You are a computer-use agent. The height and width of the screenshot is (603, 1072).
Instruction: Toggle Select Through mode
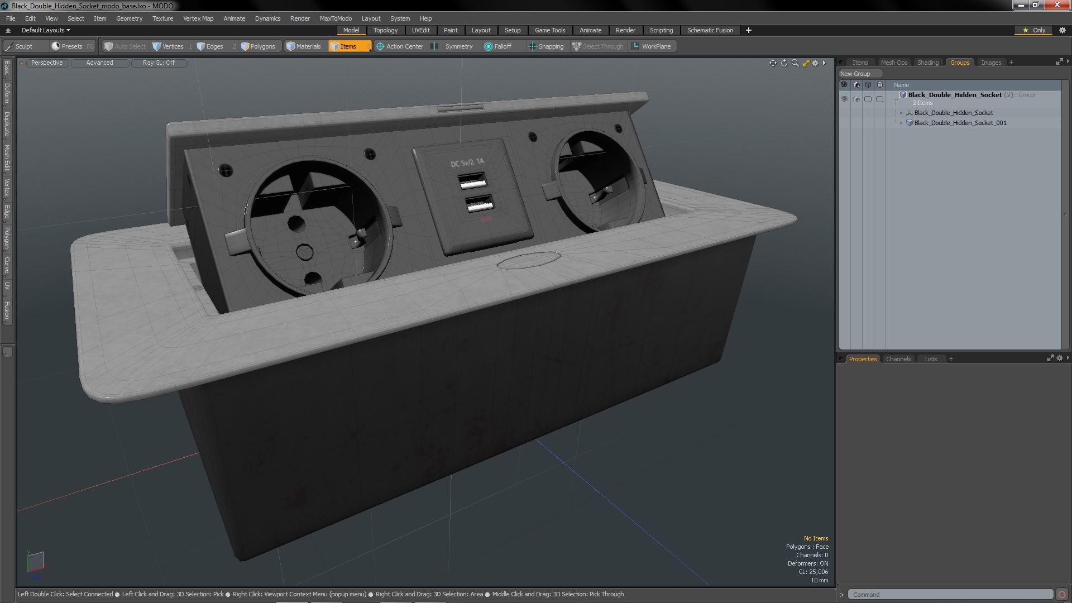pos(597,46)
